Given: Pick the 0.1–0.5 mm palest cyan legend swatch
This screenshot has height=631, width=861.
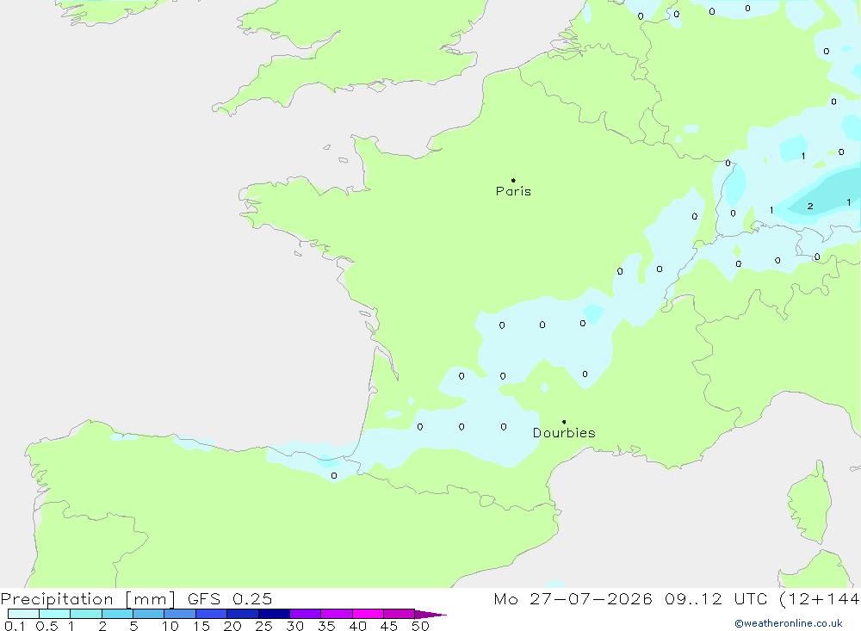Looking at the screenshot, I should click(x=23, y=614).
